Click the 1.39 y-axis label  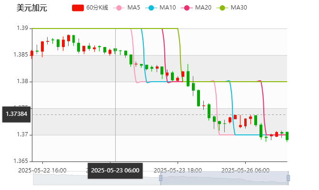[22, 28]
